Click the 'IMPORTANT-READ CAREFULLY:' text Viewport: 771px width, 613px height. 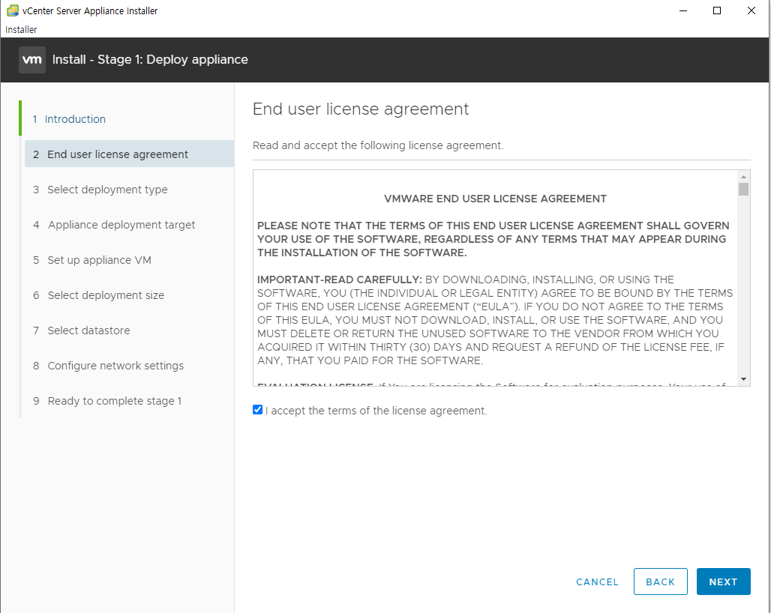coord(340,280)
